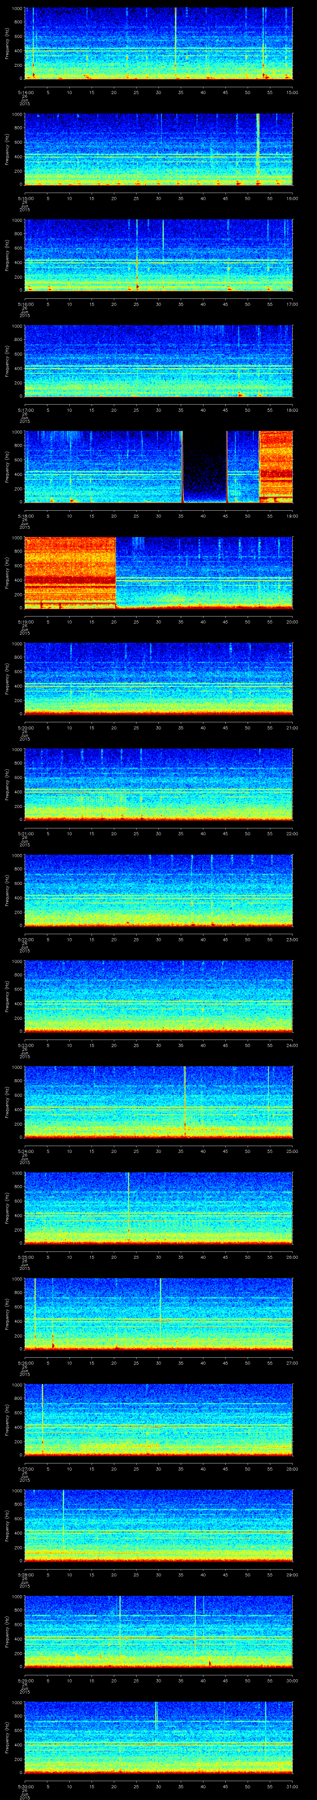Screen dimensions: 317x1800
Task: Select the spectrogram panel starting at 5:24:00
Action: (158, 1102)
